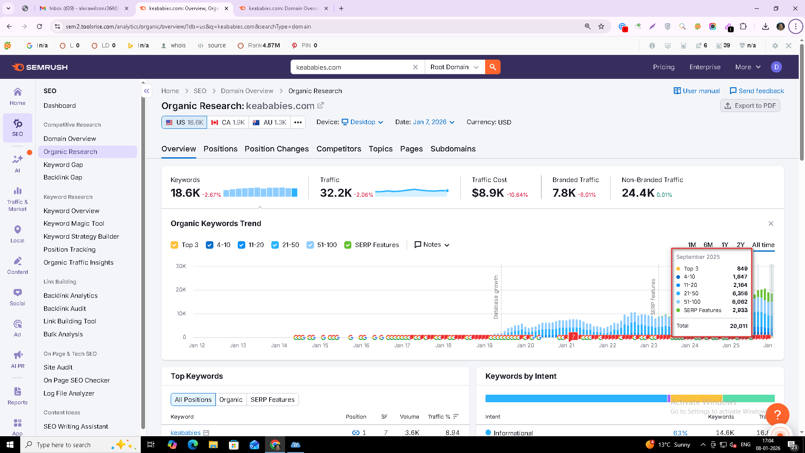Show more country databases with ellipsis
Image resolution: width=805 pixels, height=453 pixels.
(x=298, y=122)
